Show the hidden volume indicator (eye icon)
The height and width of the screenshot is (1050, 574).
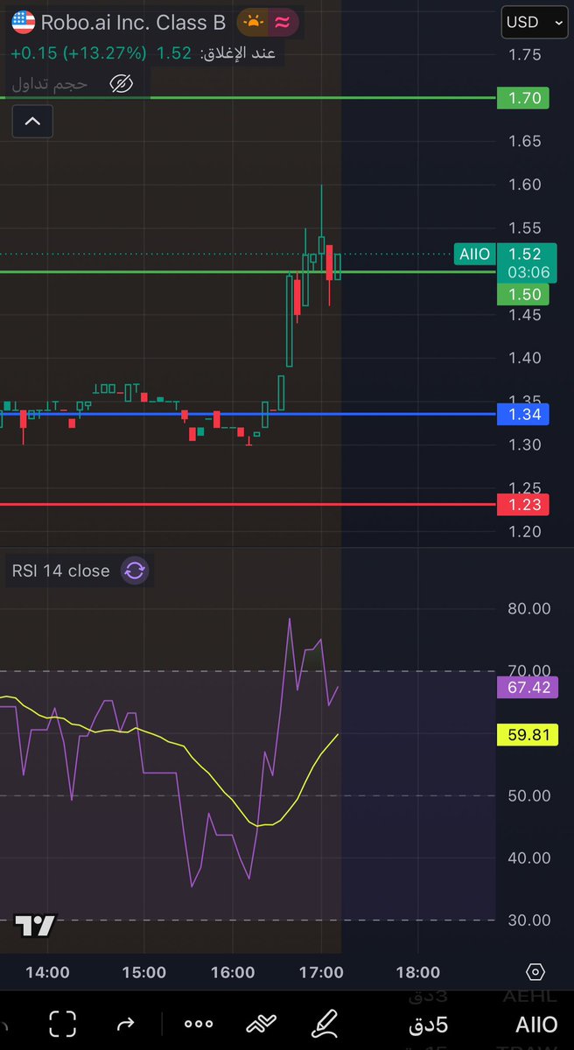(122, 84)
